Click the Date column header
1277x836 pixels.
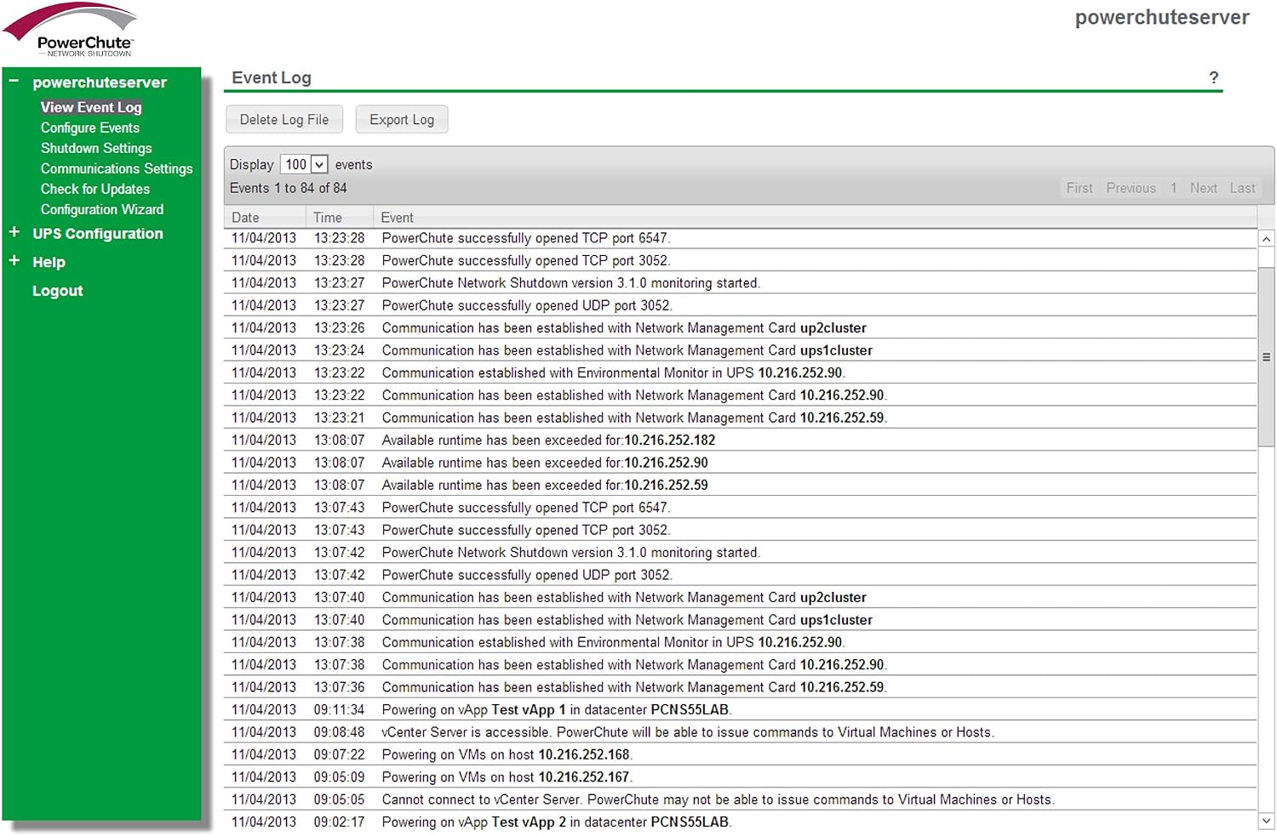[x=266, y=218]
